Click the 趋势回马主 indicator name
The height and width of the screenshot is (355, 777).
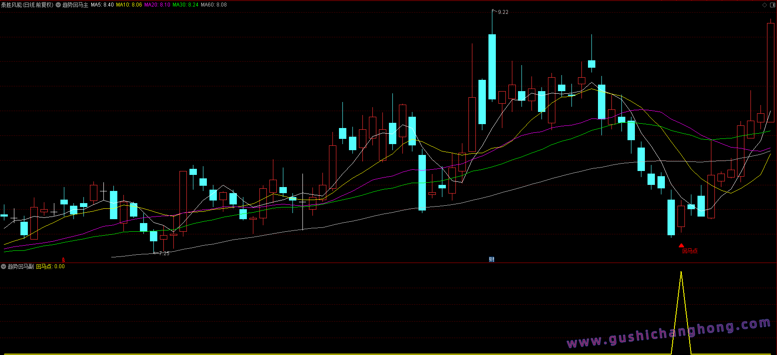[x=75, y=5]
